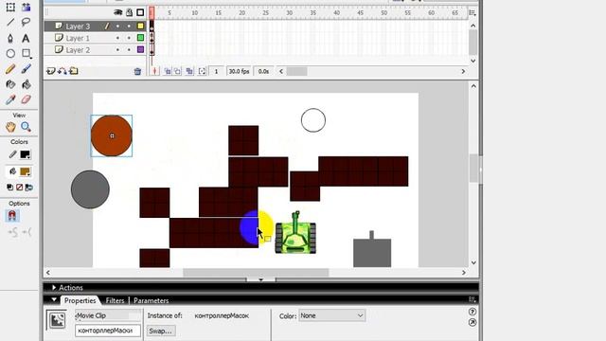Select the Ink Bottle tool

(x=10, y=84)
